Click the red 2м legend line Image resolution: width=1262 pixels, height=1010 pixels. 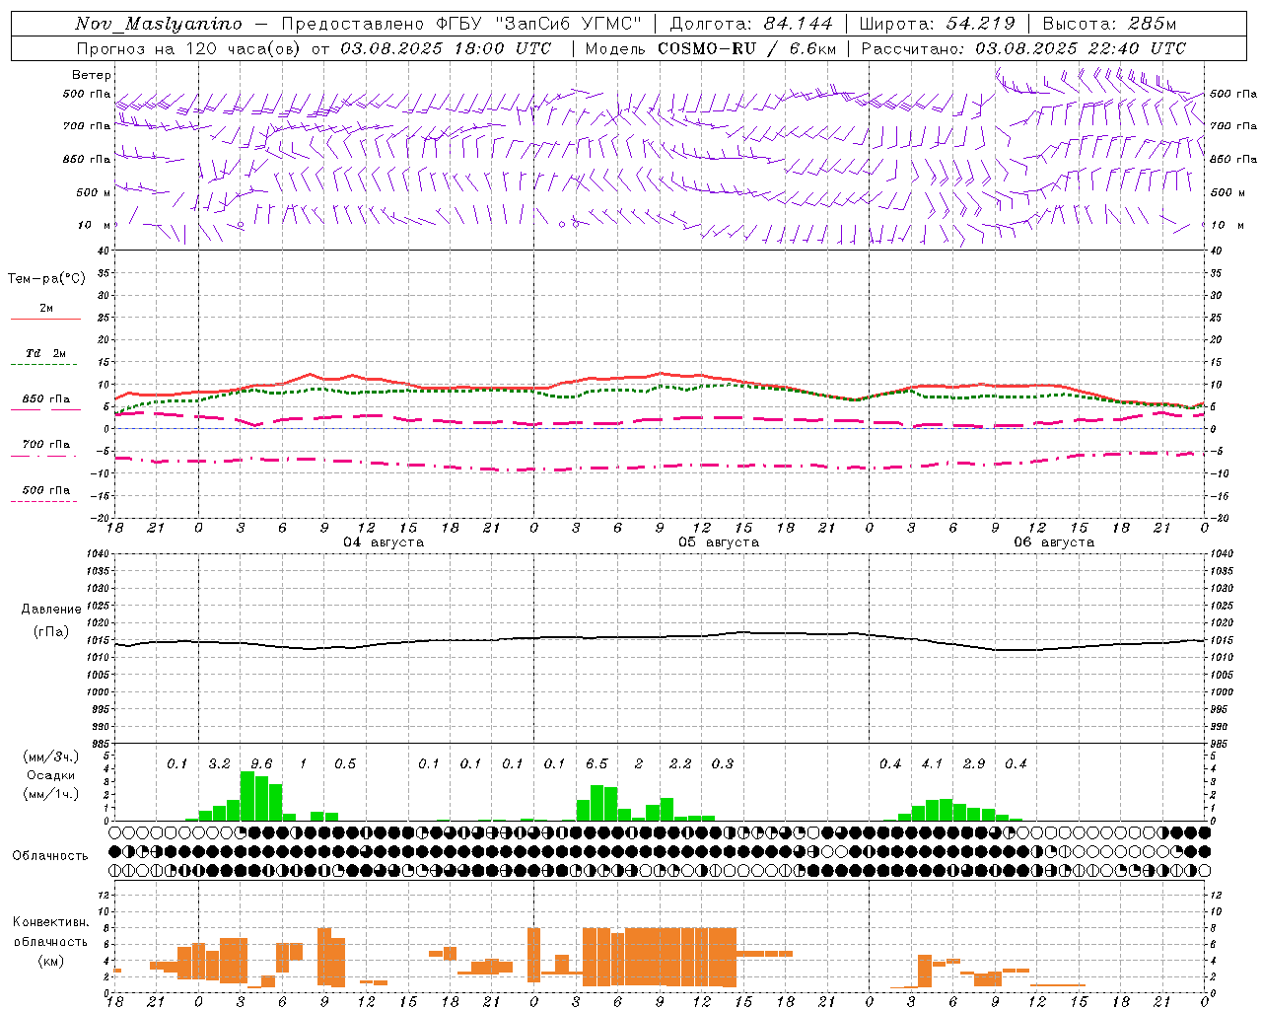[x=45, y=319]
